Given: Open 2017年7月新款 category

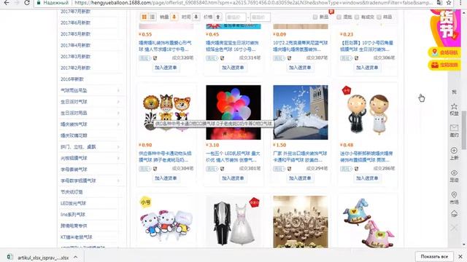Looking at the screenshot, I should (x=75, y=12).
